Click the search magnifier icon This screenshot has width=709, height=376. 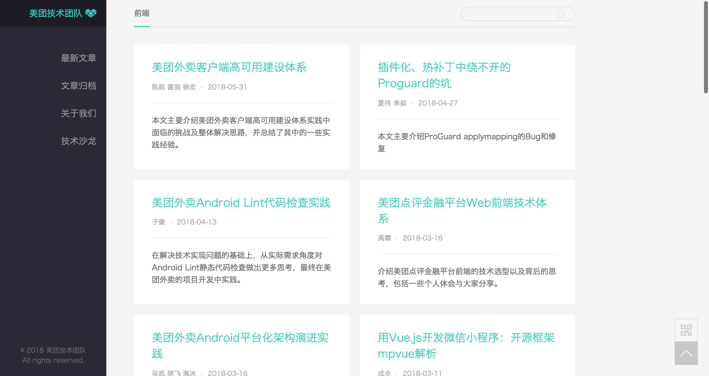coord(561,14)
